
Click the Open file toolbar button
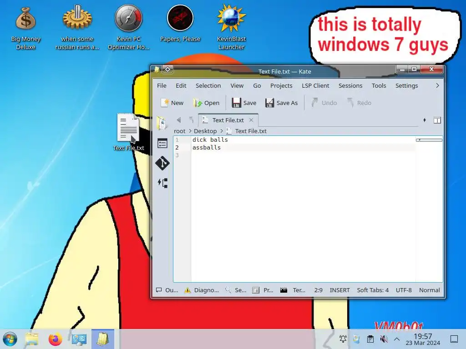[x=206, y=103]
